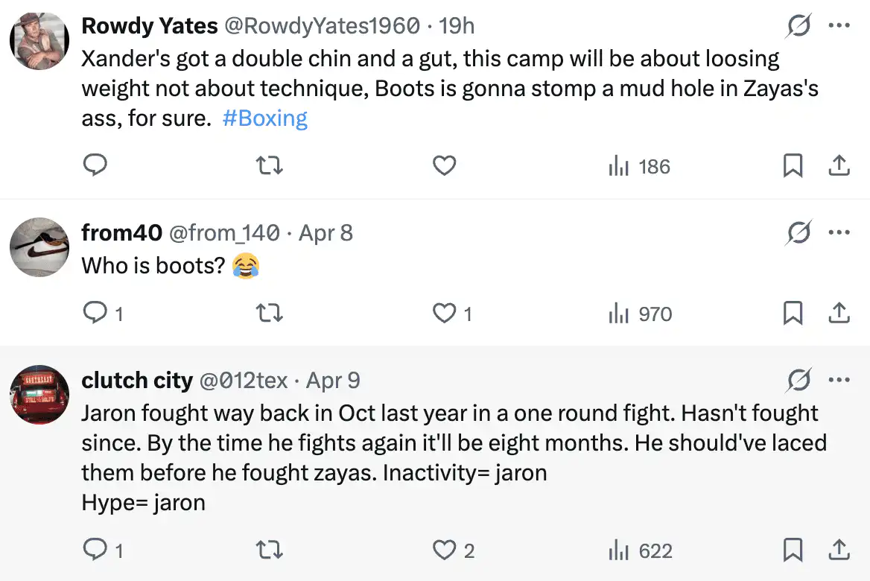Open Rowdy Yates profile name
870x581 pixels.
click(x=149, y=25)
